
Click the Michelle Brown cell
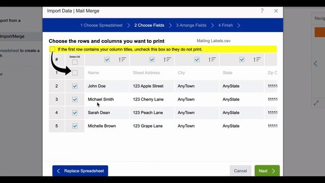[x=107, y=126]
